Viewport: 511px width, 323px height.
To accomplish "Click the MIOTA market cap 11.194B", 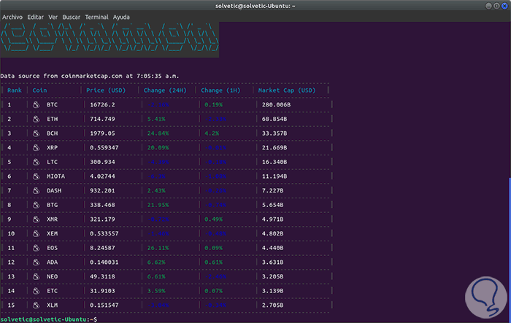I will pyautogui.click(x=274, y=176).
